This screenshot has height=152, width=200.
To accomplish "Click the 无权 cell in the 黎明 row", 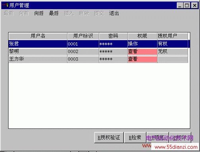I will [x=173, y=51].
